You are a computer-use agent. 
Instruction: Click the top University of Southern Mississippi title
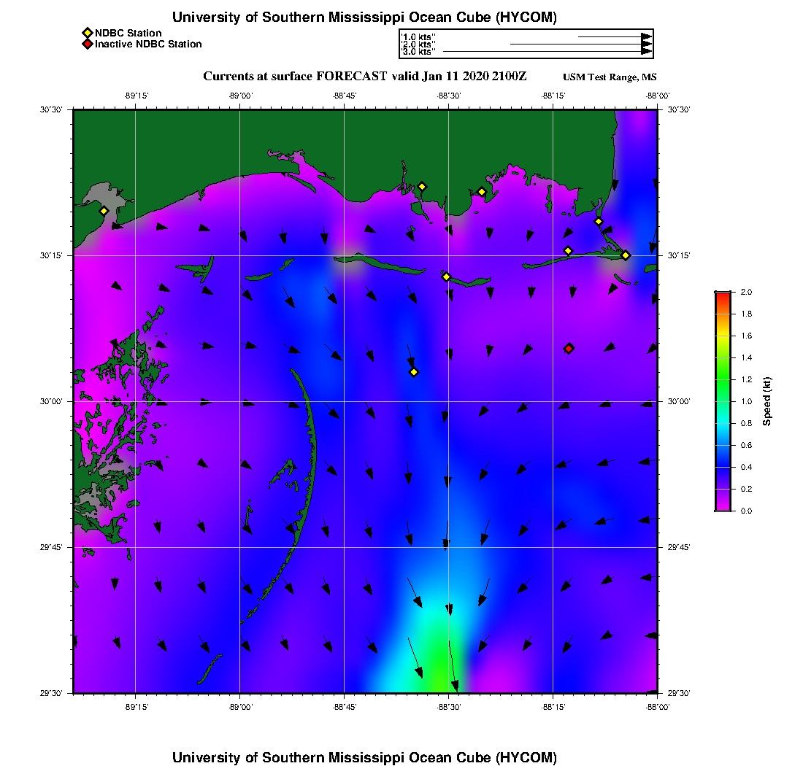click(x=364, y=17)
